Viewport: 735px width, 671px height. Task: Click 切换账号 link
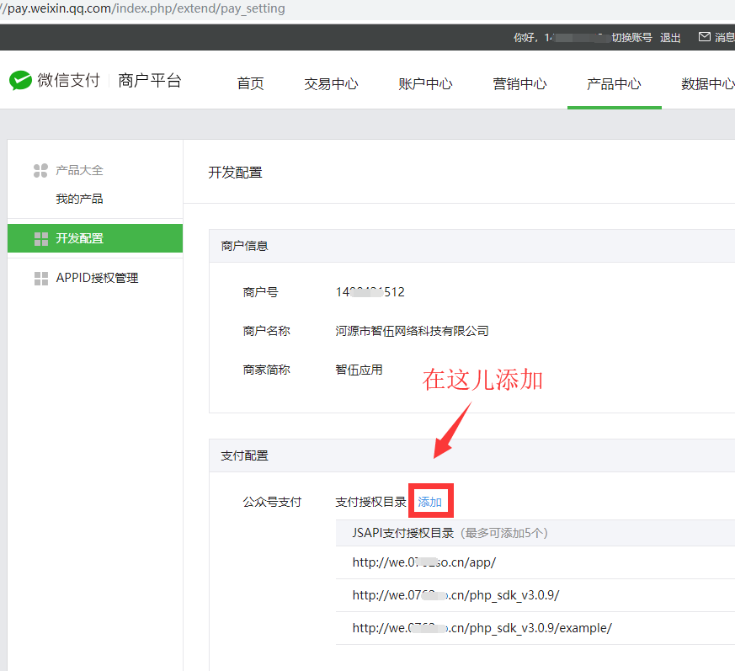(x=631, y=38)
